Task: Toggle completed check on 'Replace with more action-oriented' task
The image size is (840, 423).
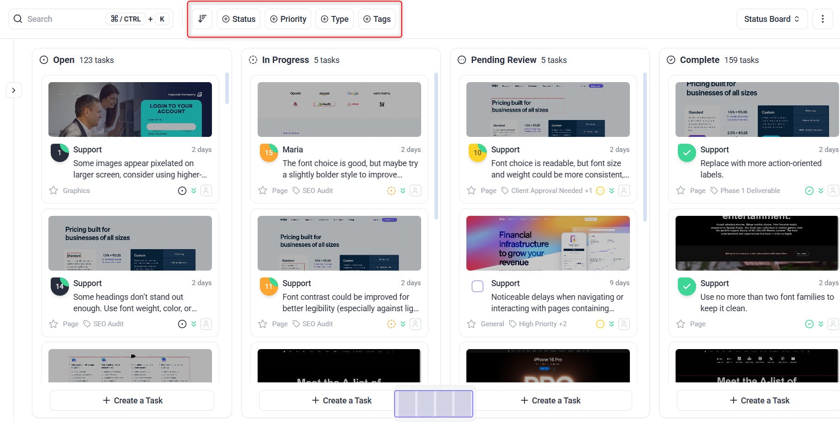Action: (687, 153)
